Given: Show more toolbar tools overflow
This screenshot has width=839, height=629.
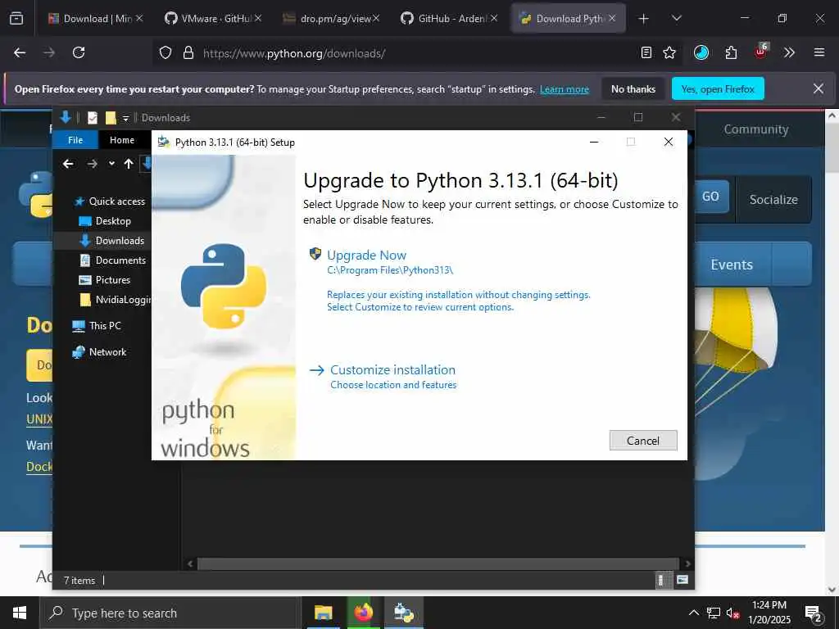Looking at the screenshot, I should point(789,52).
